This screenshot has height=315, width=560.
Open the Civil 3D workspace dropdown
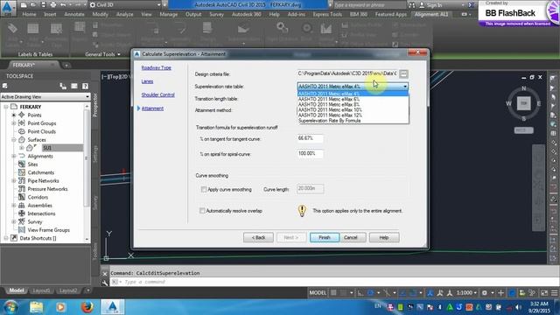[125, 5]
